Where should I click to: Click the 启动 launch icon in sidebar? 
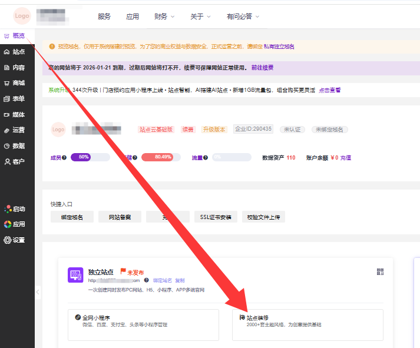tap(15, 208)
